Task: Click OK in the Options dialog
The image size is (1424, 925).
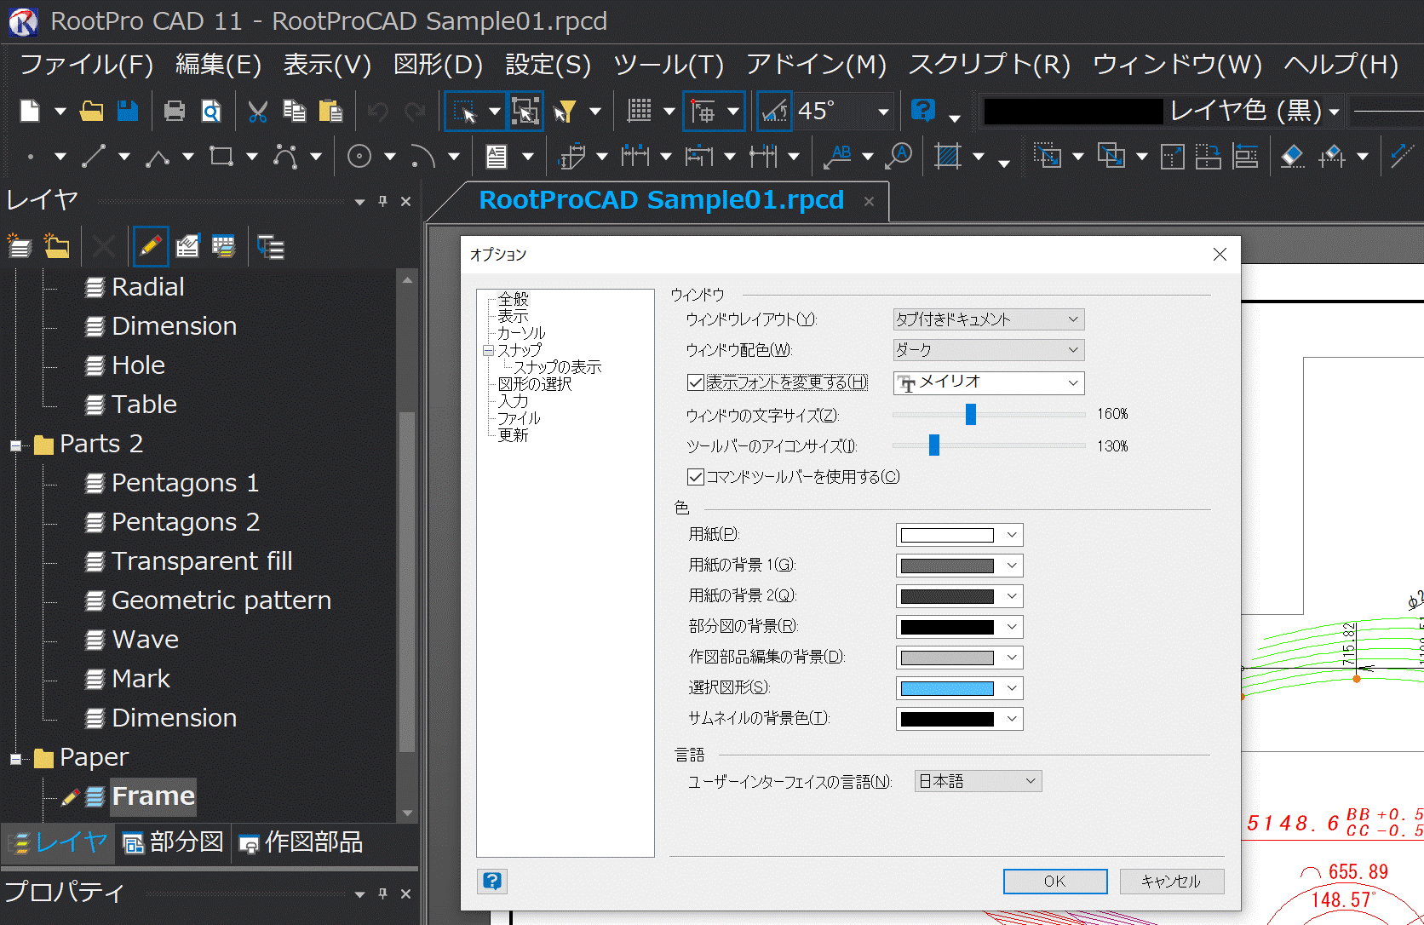Action: click(x=1055, y=881)
